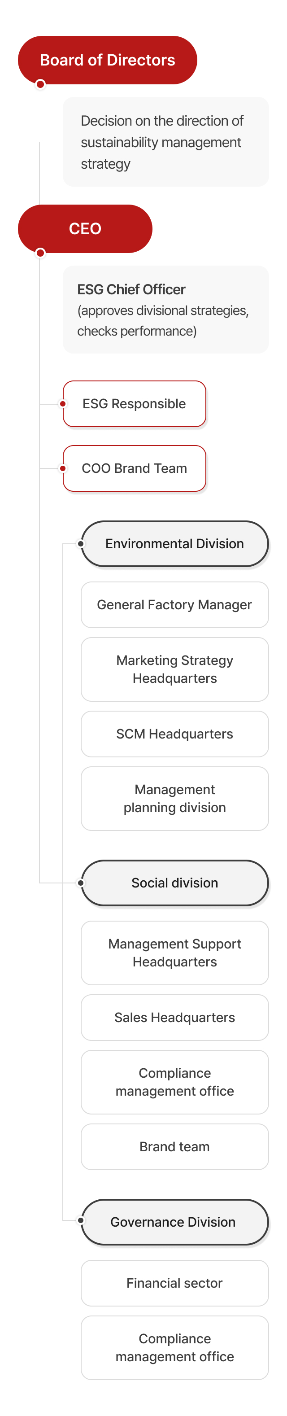Click Management Support Headquarters box
Viewport: 287px width, 1416px height.
tap(175, 953)
